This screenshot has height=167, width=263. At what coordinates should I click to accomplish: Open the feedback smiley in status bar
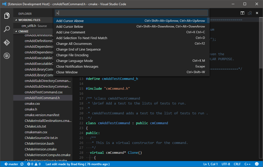tap(257, 164)
